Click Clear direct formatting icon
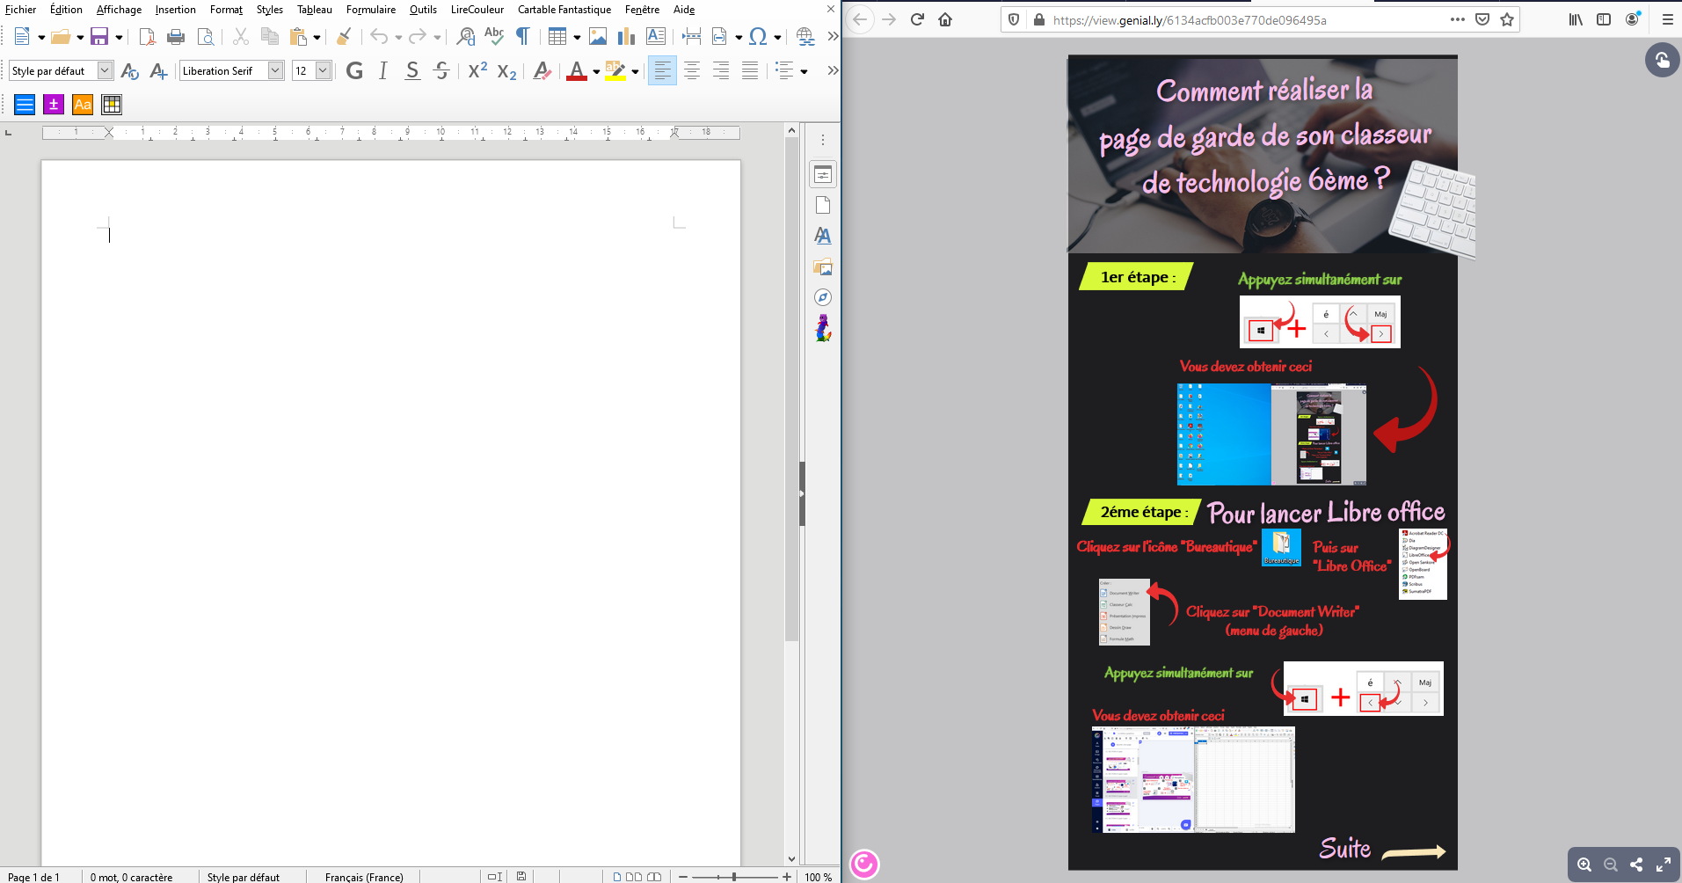This screenshot has width=1682, height=883. [542, 70]
